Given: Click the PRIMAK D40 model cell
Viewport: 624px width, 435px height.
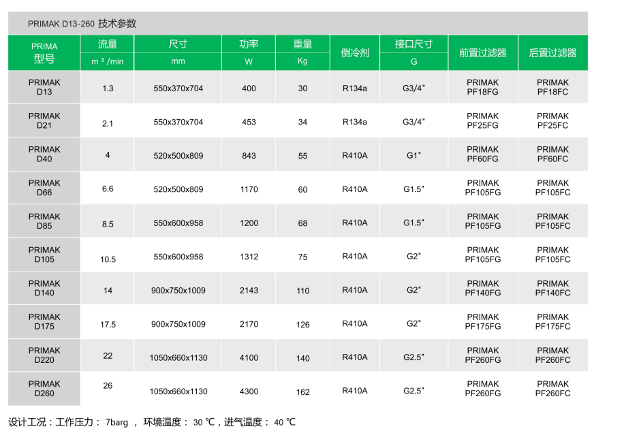Looking at the screenshot, I should pyautogui.click(x=44, y=155).
